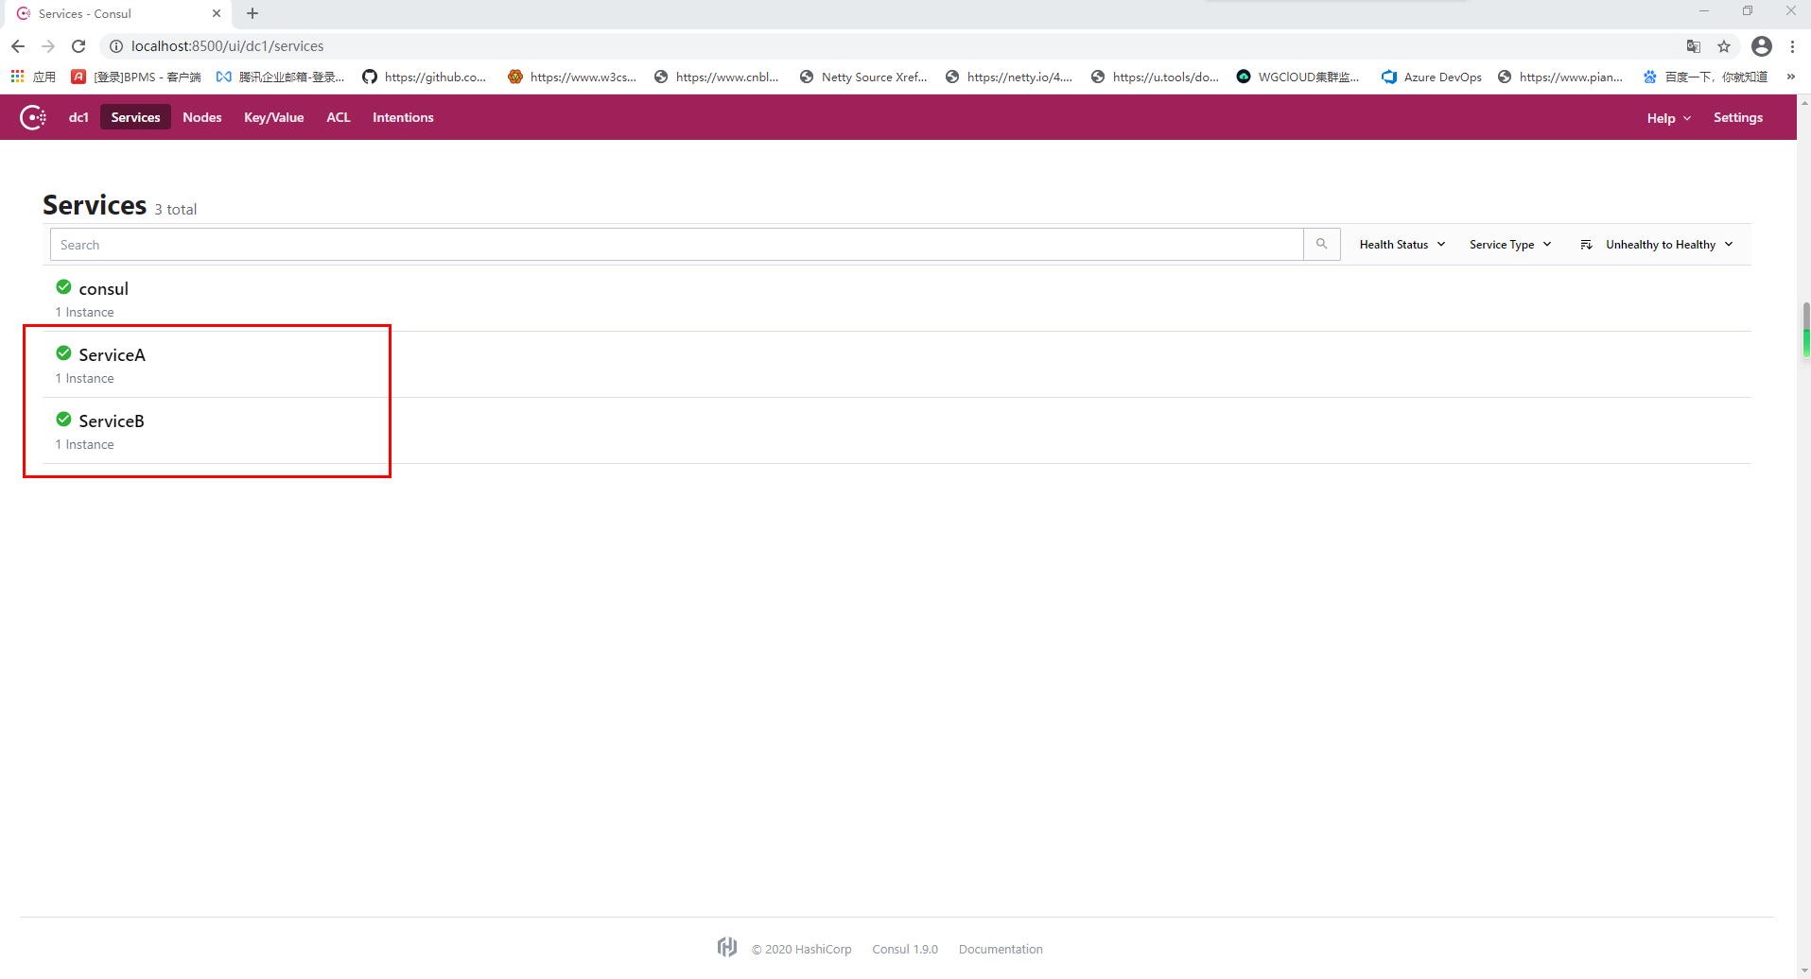Go back using browser back arrow
The width and height of the screenshot is (1811, 979).
pos(18,45)
